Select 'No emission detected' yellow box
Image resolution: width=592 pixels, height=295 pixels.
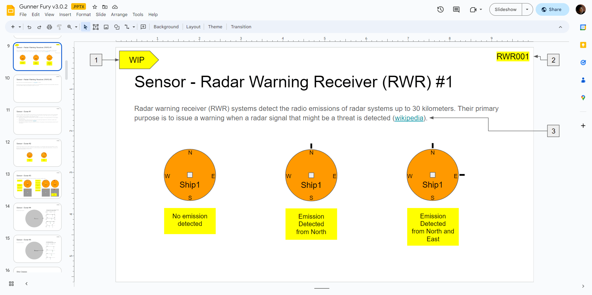[190, 221]
